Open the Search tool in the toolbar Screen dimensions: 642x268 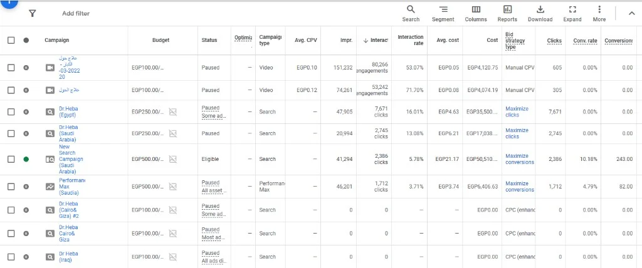pyautogui.click(x=411, y=14)
